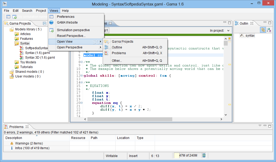The height and width of the screenshot is (162, 276).
Task: Select the Outline tab
Action: (244, 24)
